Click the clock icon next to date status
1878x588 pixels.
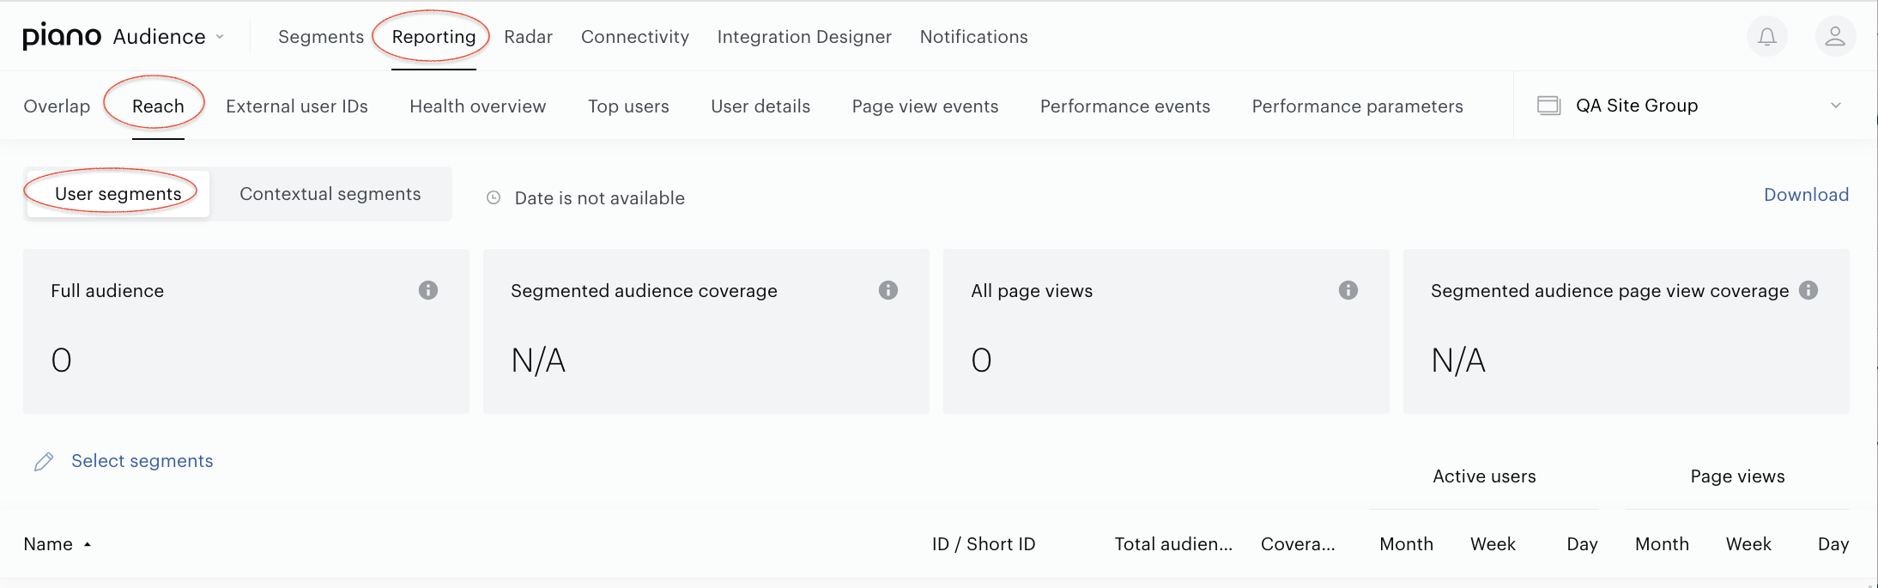[494, 197]
